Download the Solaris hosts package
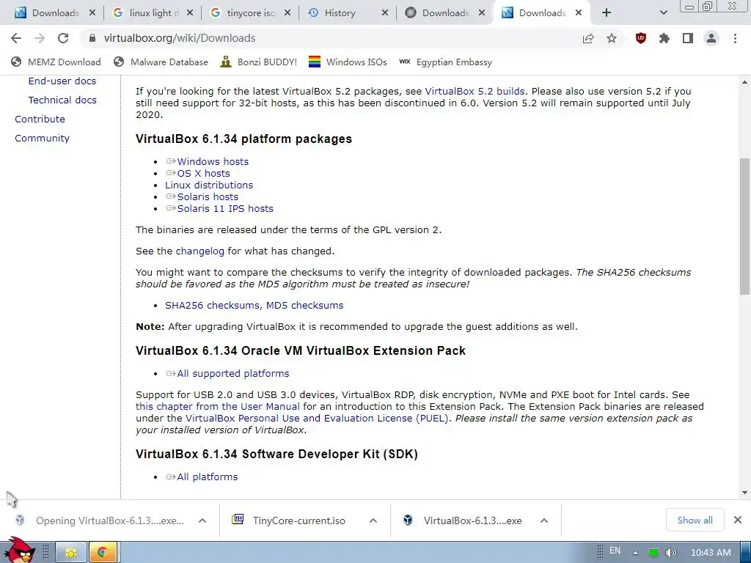751x563 pixels. [208, 196]
